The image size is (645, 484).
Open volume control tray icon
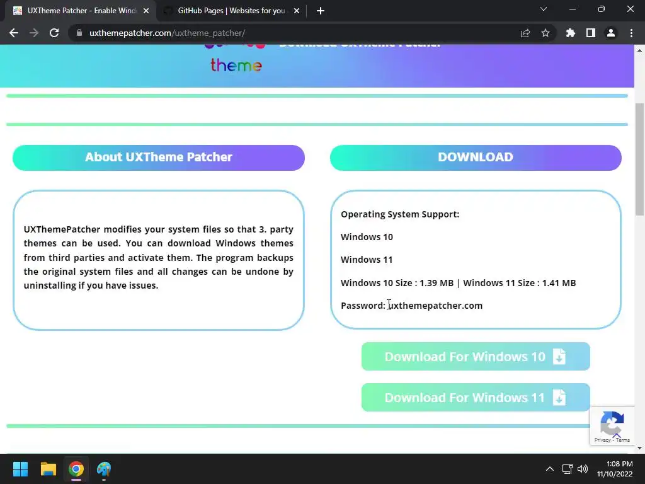point(583,469)
